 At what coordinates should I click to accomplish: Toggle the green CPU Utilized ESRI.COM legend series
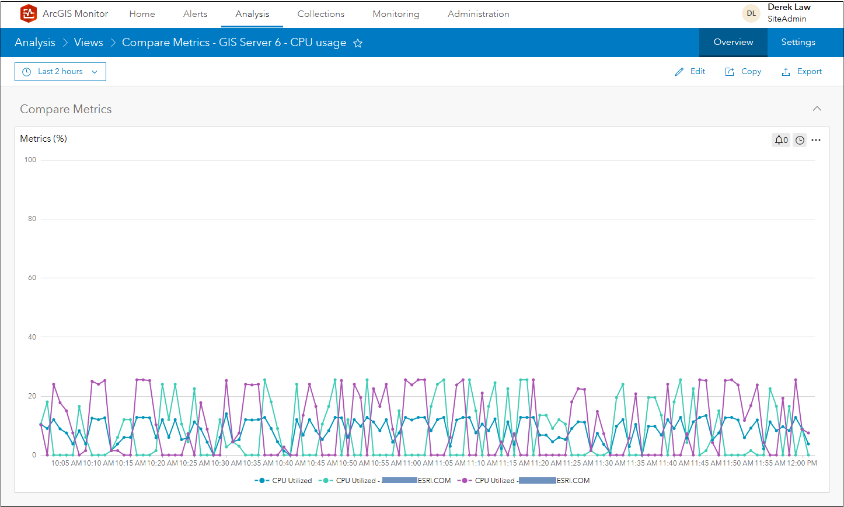point(385,481)
